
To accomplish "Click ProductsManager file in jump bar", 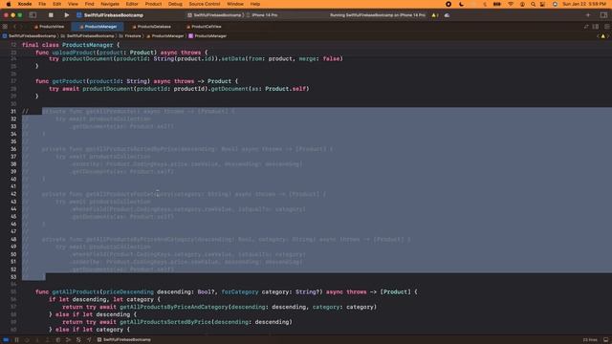I will 165,36.
